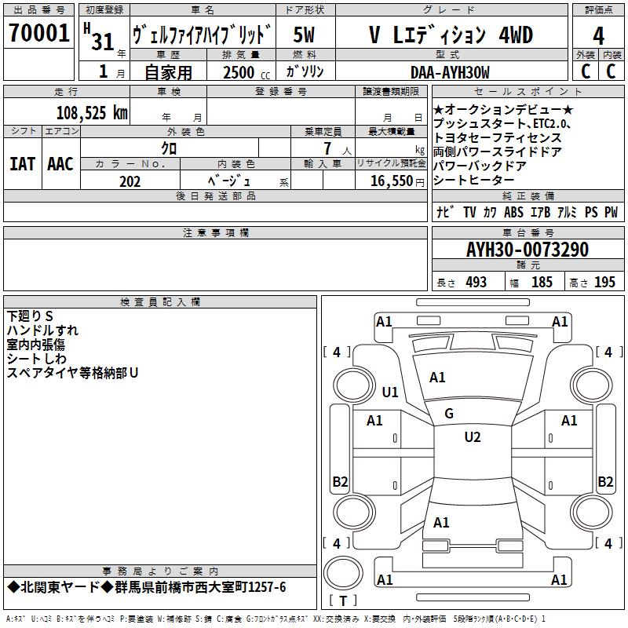628x628 pixels.
Task: Select exterior color クロ
Action: point(169,148)
